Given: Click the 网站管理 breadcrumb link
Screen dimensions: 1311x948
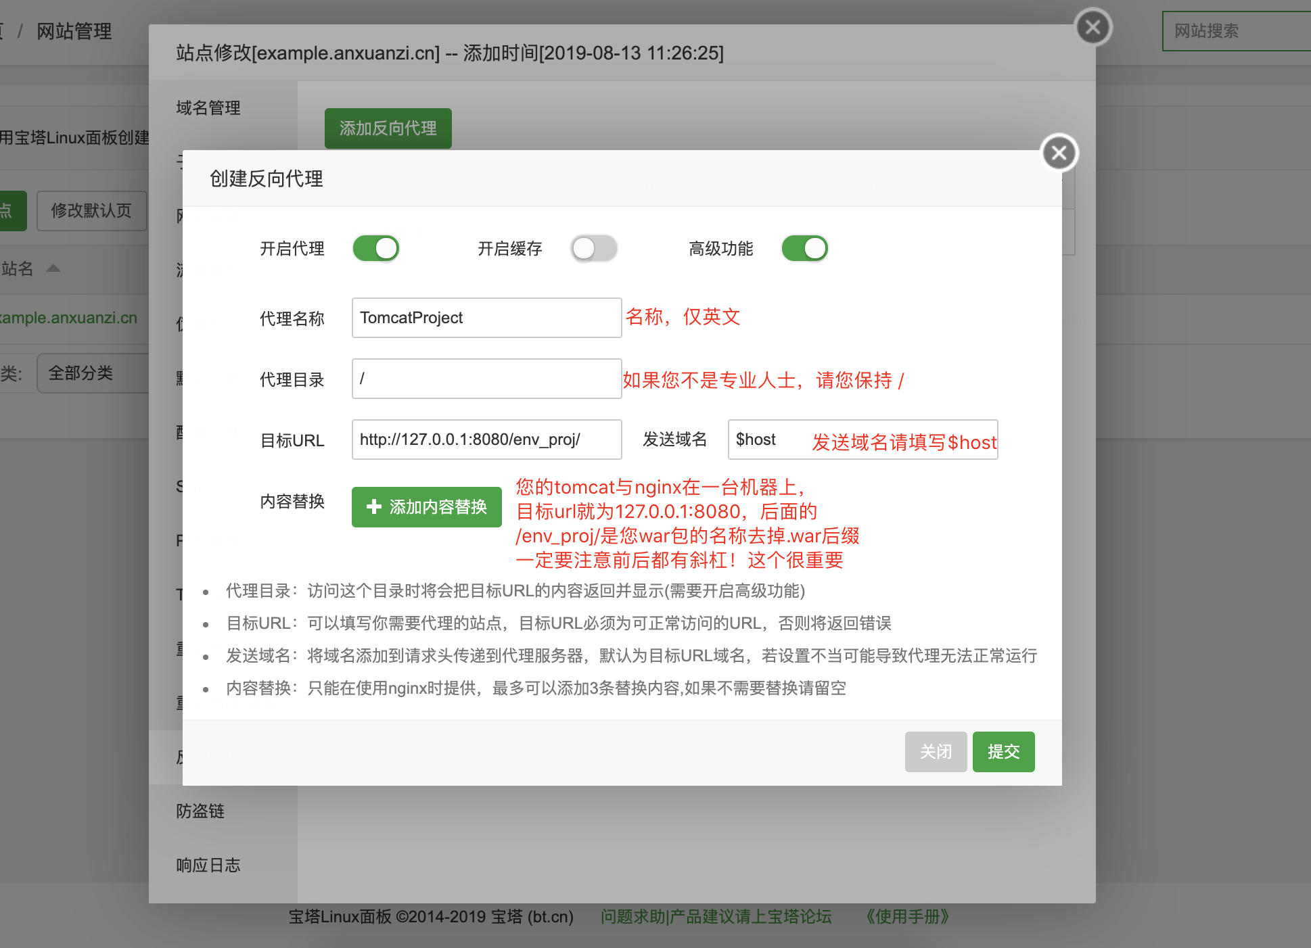Looking at the screenshot, I should pyautogui.click(x=74, y=31).
